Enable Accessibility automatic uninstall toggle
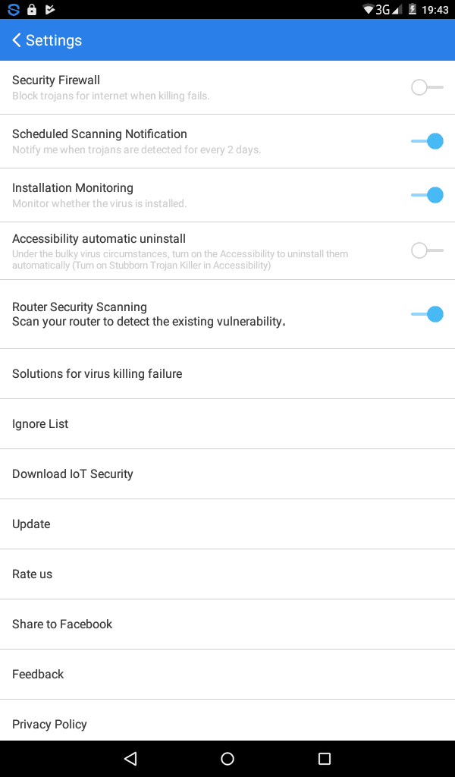The width and height of the screenshot is (455, 777). [427, 250]
